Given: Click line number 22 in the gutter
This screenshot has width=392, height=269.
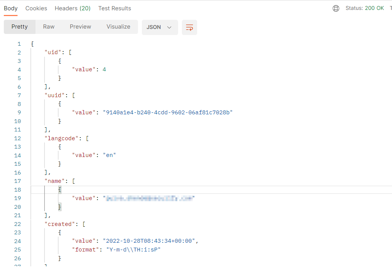Looking at the screenshot, I should tap(18, 224).
